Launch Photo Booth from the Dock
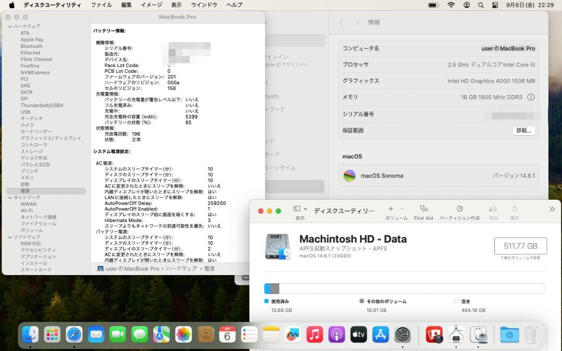The width and height of the screenshot is (562, 351). click(434, 335)
